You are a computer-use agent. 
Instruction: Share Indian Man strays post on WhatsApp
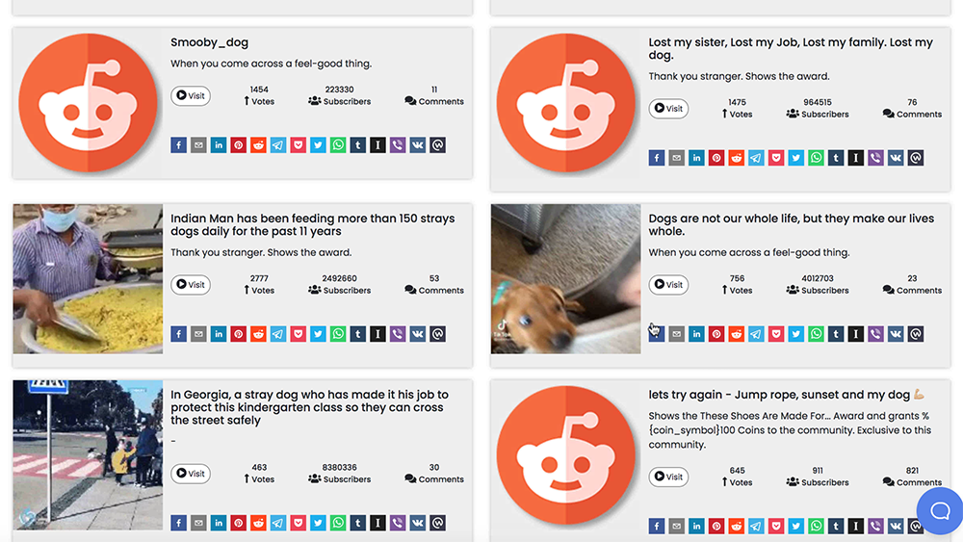click(x=338, y=334)
